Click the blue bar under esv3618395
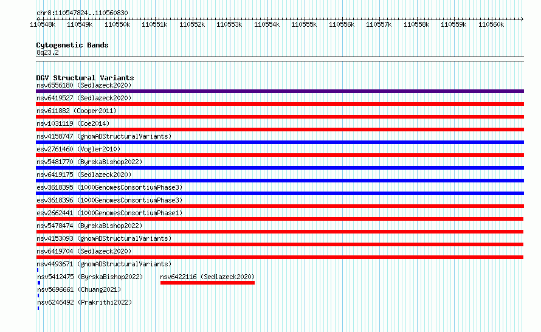541x332 pixels. (x=280, y=193)
